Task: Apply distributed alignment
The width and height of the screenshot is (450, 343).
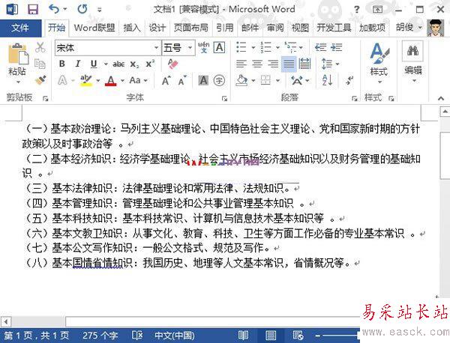Action: [x=304, y=64]
